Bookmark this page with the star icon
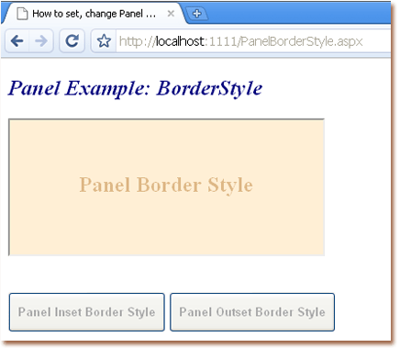This screenshot has height=348, width=400. 104,40
